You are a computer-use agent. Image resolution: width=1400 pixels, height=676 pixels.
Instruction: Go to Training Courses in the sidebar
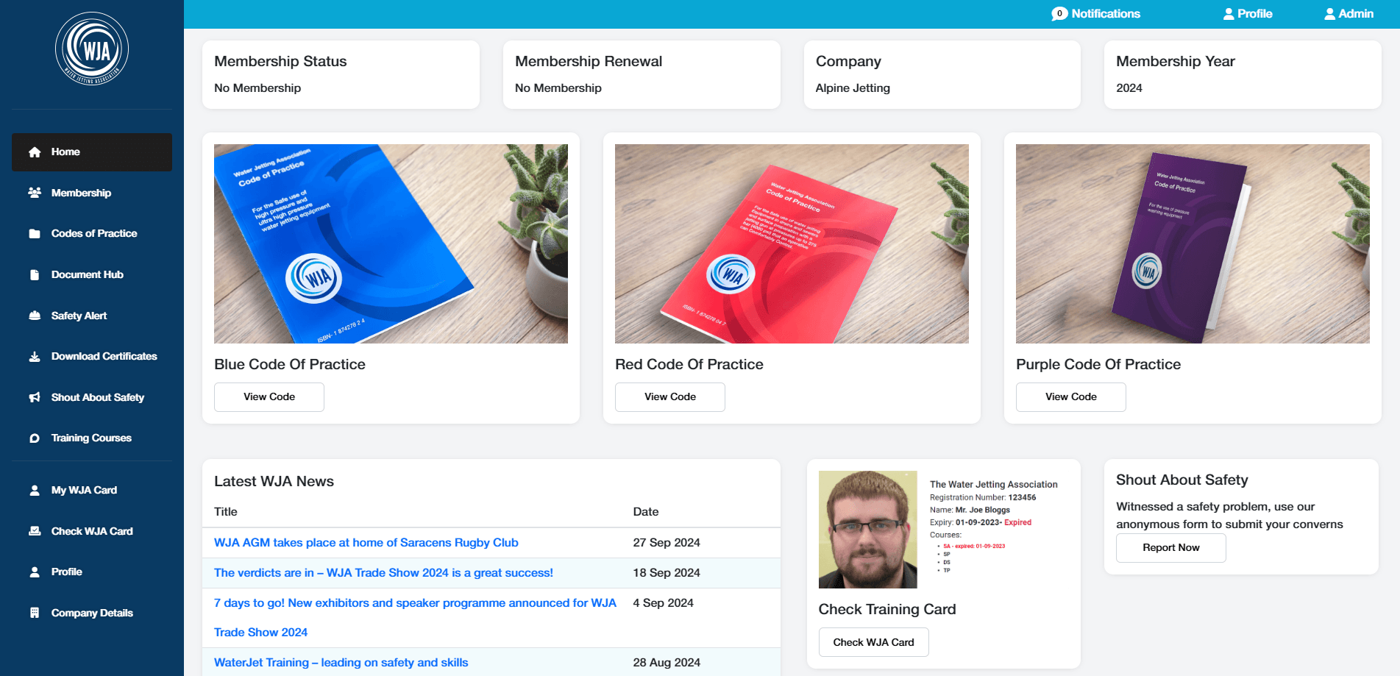(x=91, y=438)
